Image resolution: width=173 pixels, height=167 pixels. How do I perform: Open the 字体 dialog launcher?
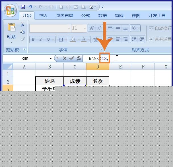click(101, 49)
